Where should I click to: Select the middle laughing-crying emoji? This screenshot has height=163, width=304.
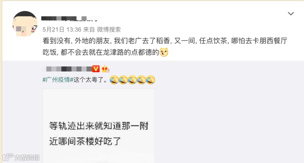pyautogui.click(x=132, y=80)
